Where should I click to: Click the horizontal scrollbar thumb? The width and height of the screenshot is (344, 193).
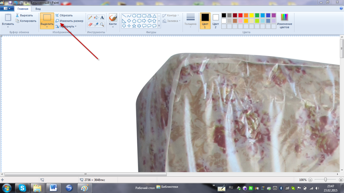pyautogui.click(x=85, y=174)
